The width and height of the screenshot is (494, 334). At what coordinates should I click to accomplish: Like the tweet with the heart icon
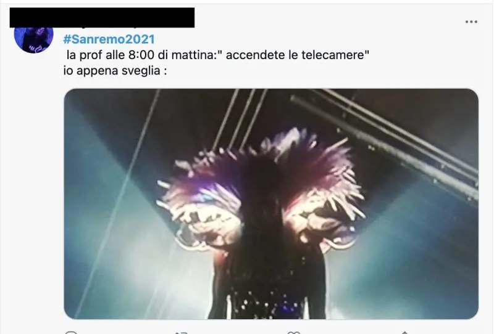click(294, 332)
